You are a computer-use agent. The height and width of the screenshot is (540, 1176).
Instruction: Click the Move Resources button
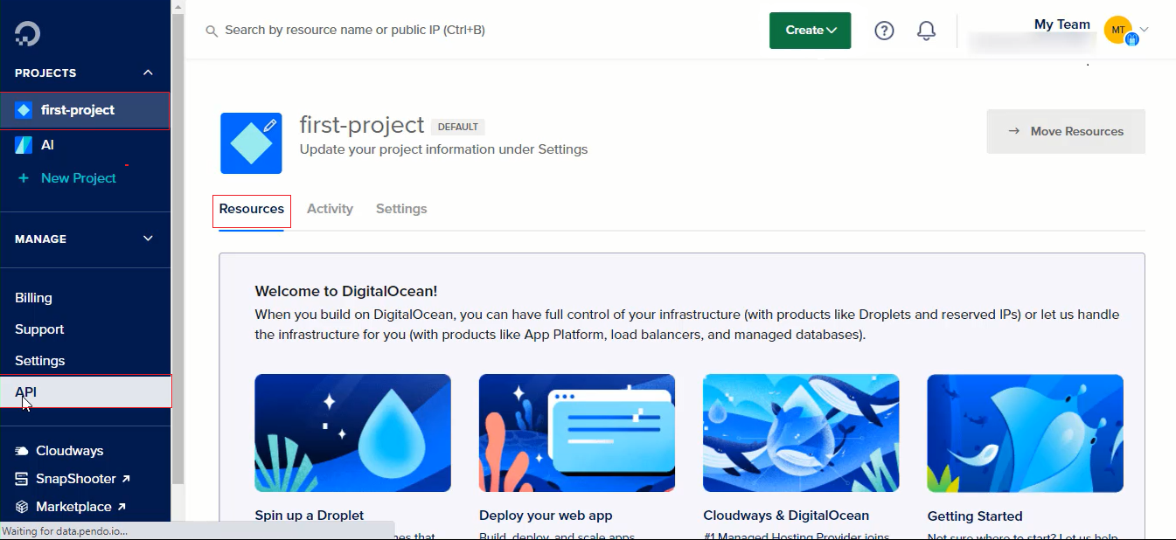[1065, 131]
